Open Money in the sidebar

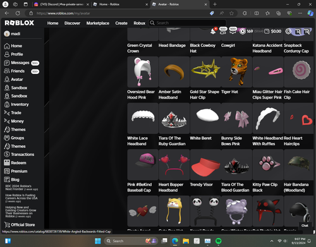[14, 121]
